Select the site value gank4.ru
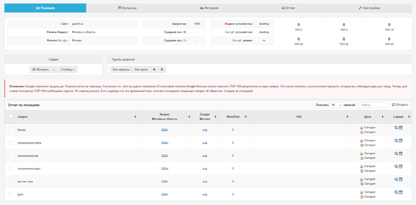416x205 pixels. [78, 24]
